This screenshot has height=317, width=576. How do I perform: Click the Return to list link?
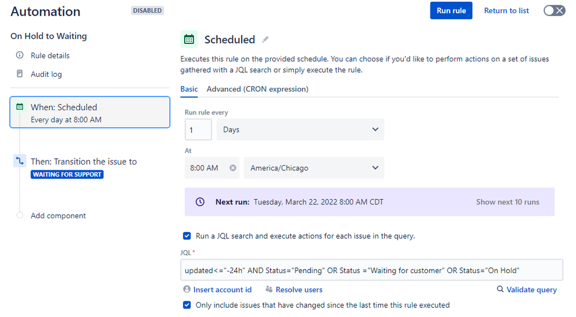[506, 10]
